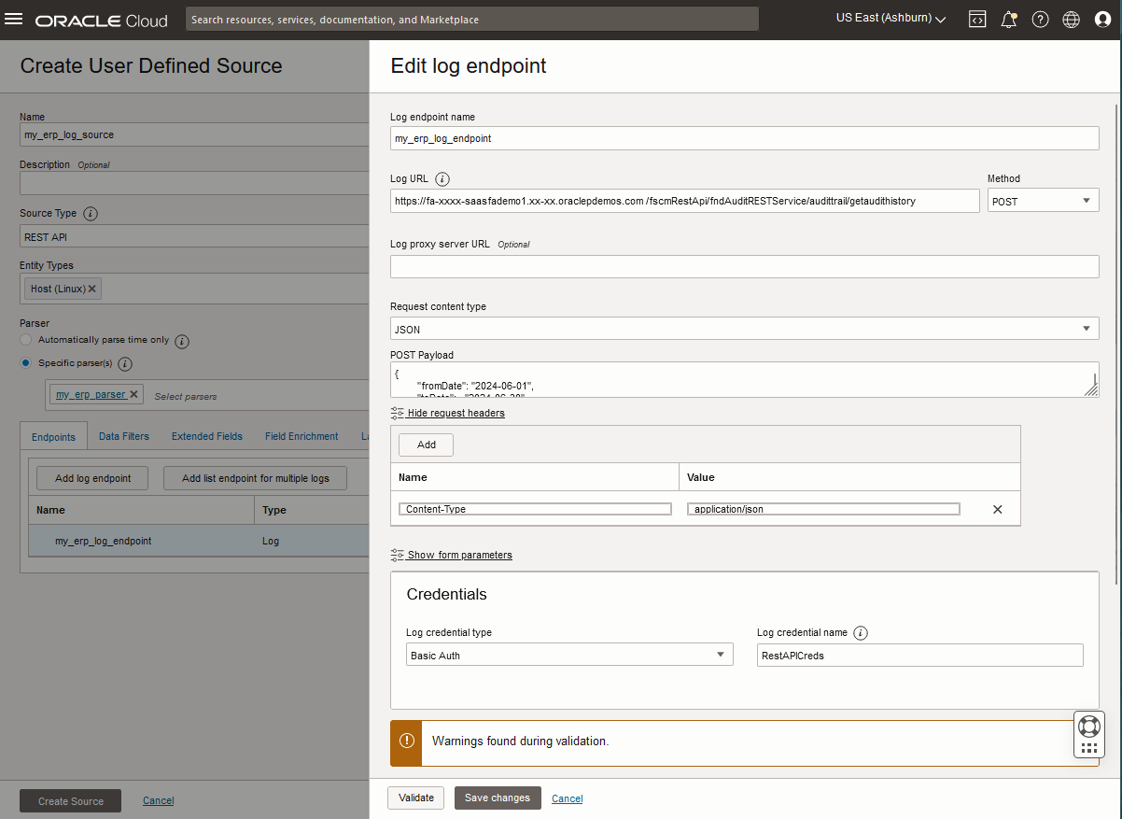Viewport: 1122px width, 819px height.
Task: Expand the Request content type dropdown
Action: click(743, 329)
